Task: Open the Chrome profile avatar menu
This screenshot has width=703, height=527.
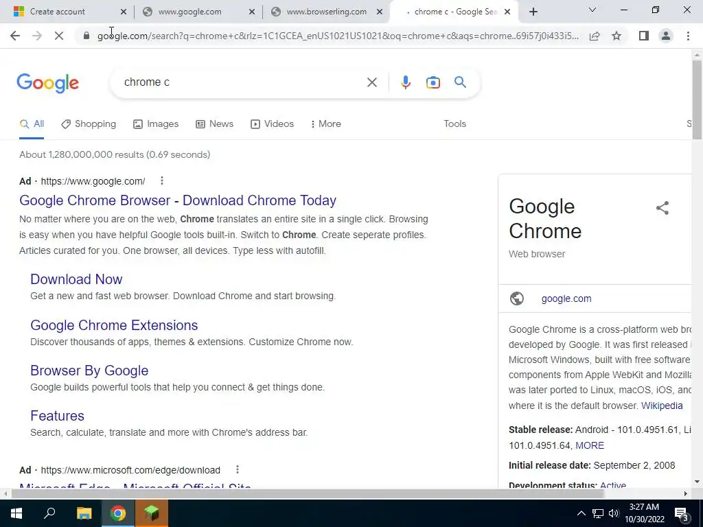Action: (x=666, y=36)
